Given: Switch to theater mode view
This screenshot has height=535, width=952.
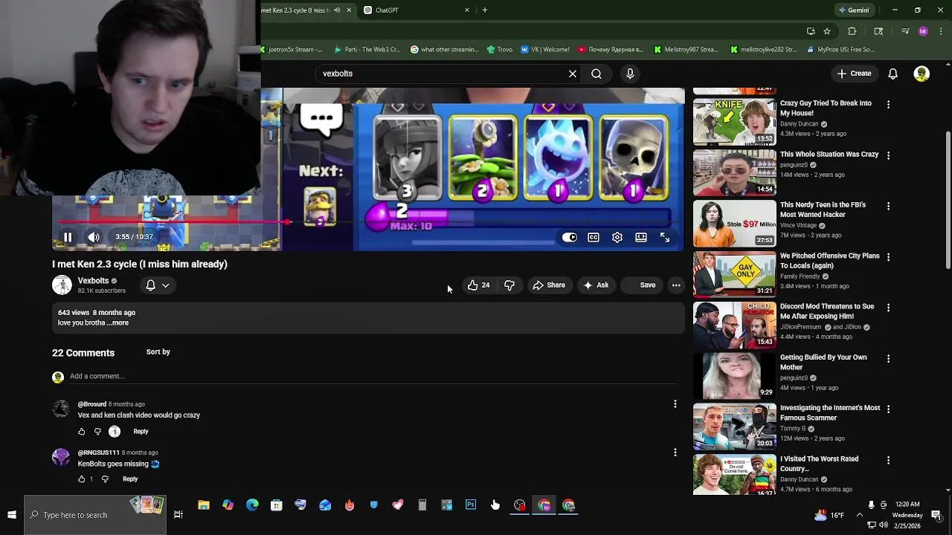Looking at the screenshot, I should click(x=641, y=237).
